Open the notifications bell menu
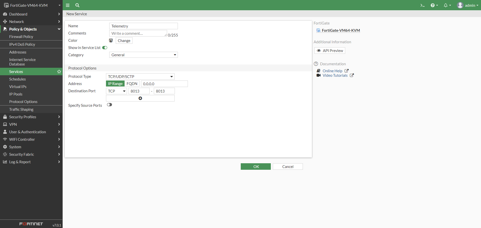 tap(447, 5)
